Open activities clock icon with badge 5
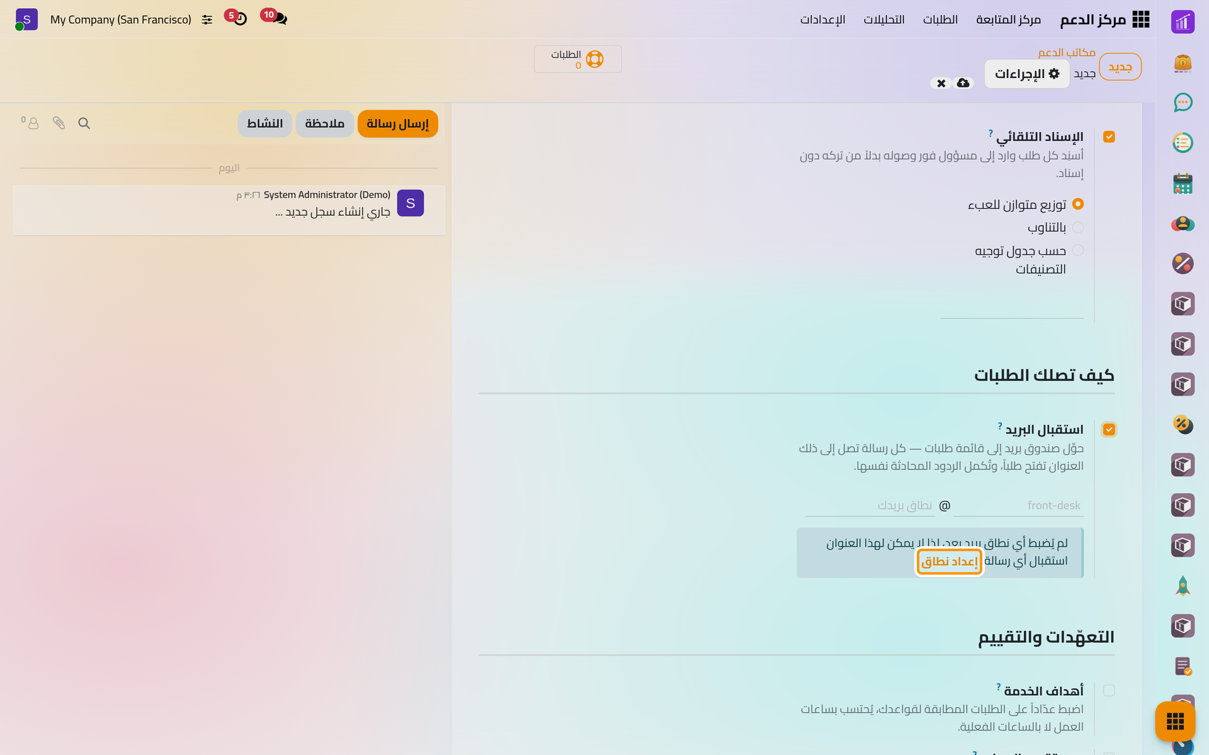The image size is (1209, 755). tap(236, 17)
